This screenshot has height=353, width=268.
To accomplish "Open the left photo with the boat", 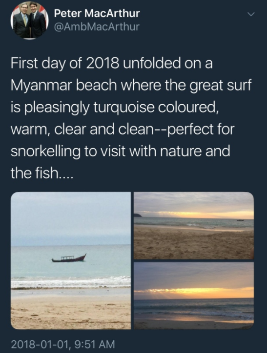I will point(71,260).
